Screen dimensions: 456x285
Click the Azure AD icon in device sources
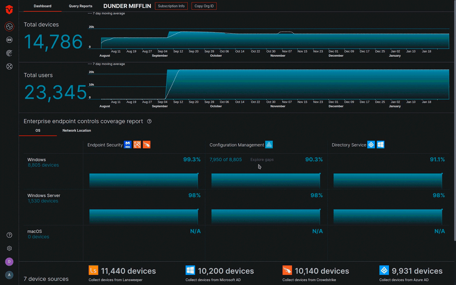pos(384,270)
